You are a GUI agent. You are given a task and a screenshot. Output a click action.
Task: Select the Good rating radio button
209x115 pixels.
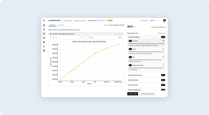(163, 49)
